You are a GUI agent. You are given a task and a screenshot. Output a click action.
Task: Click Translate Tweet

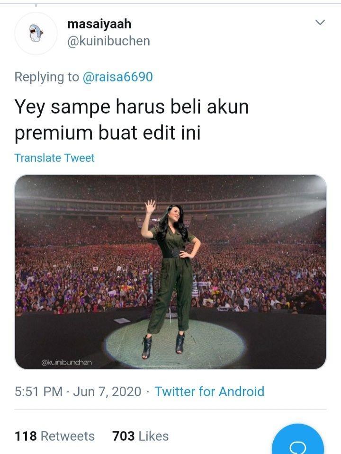pos(54,158)
